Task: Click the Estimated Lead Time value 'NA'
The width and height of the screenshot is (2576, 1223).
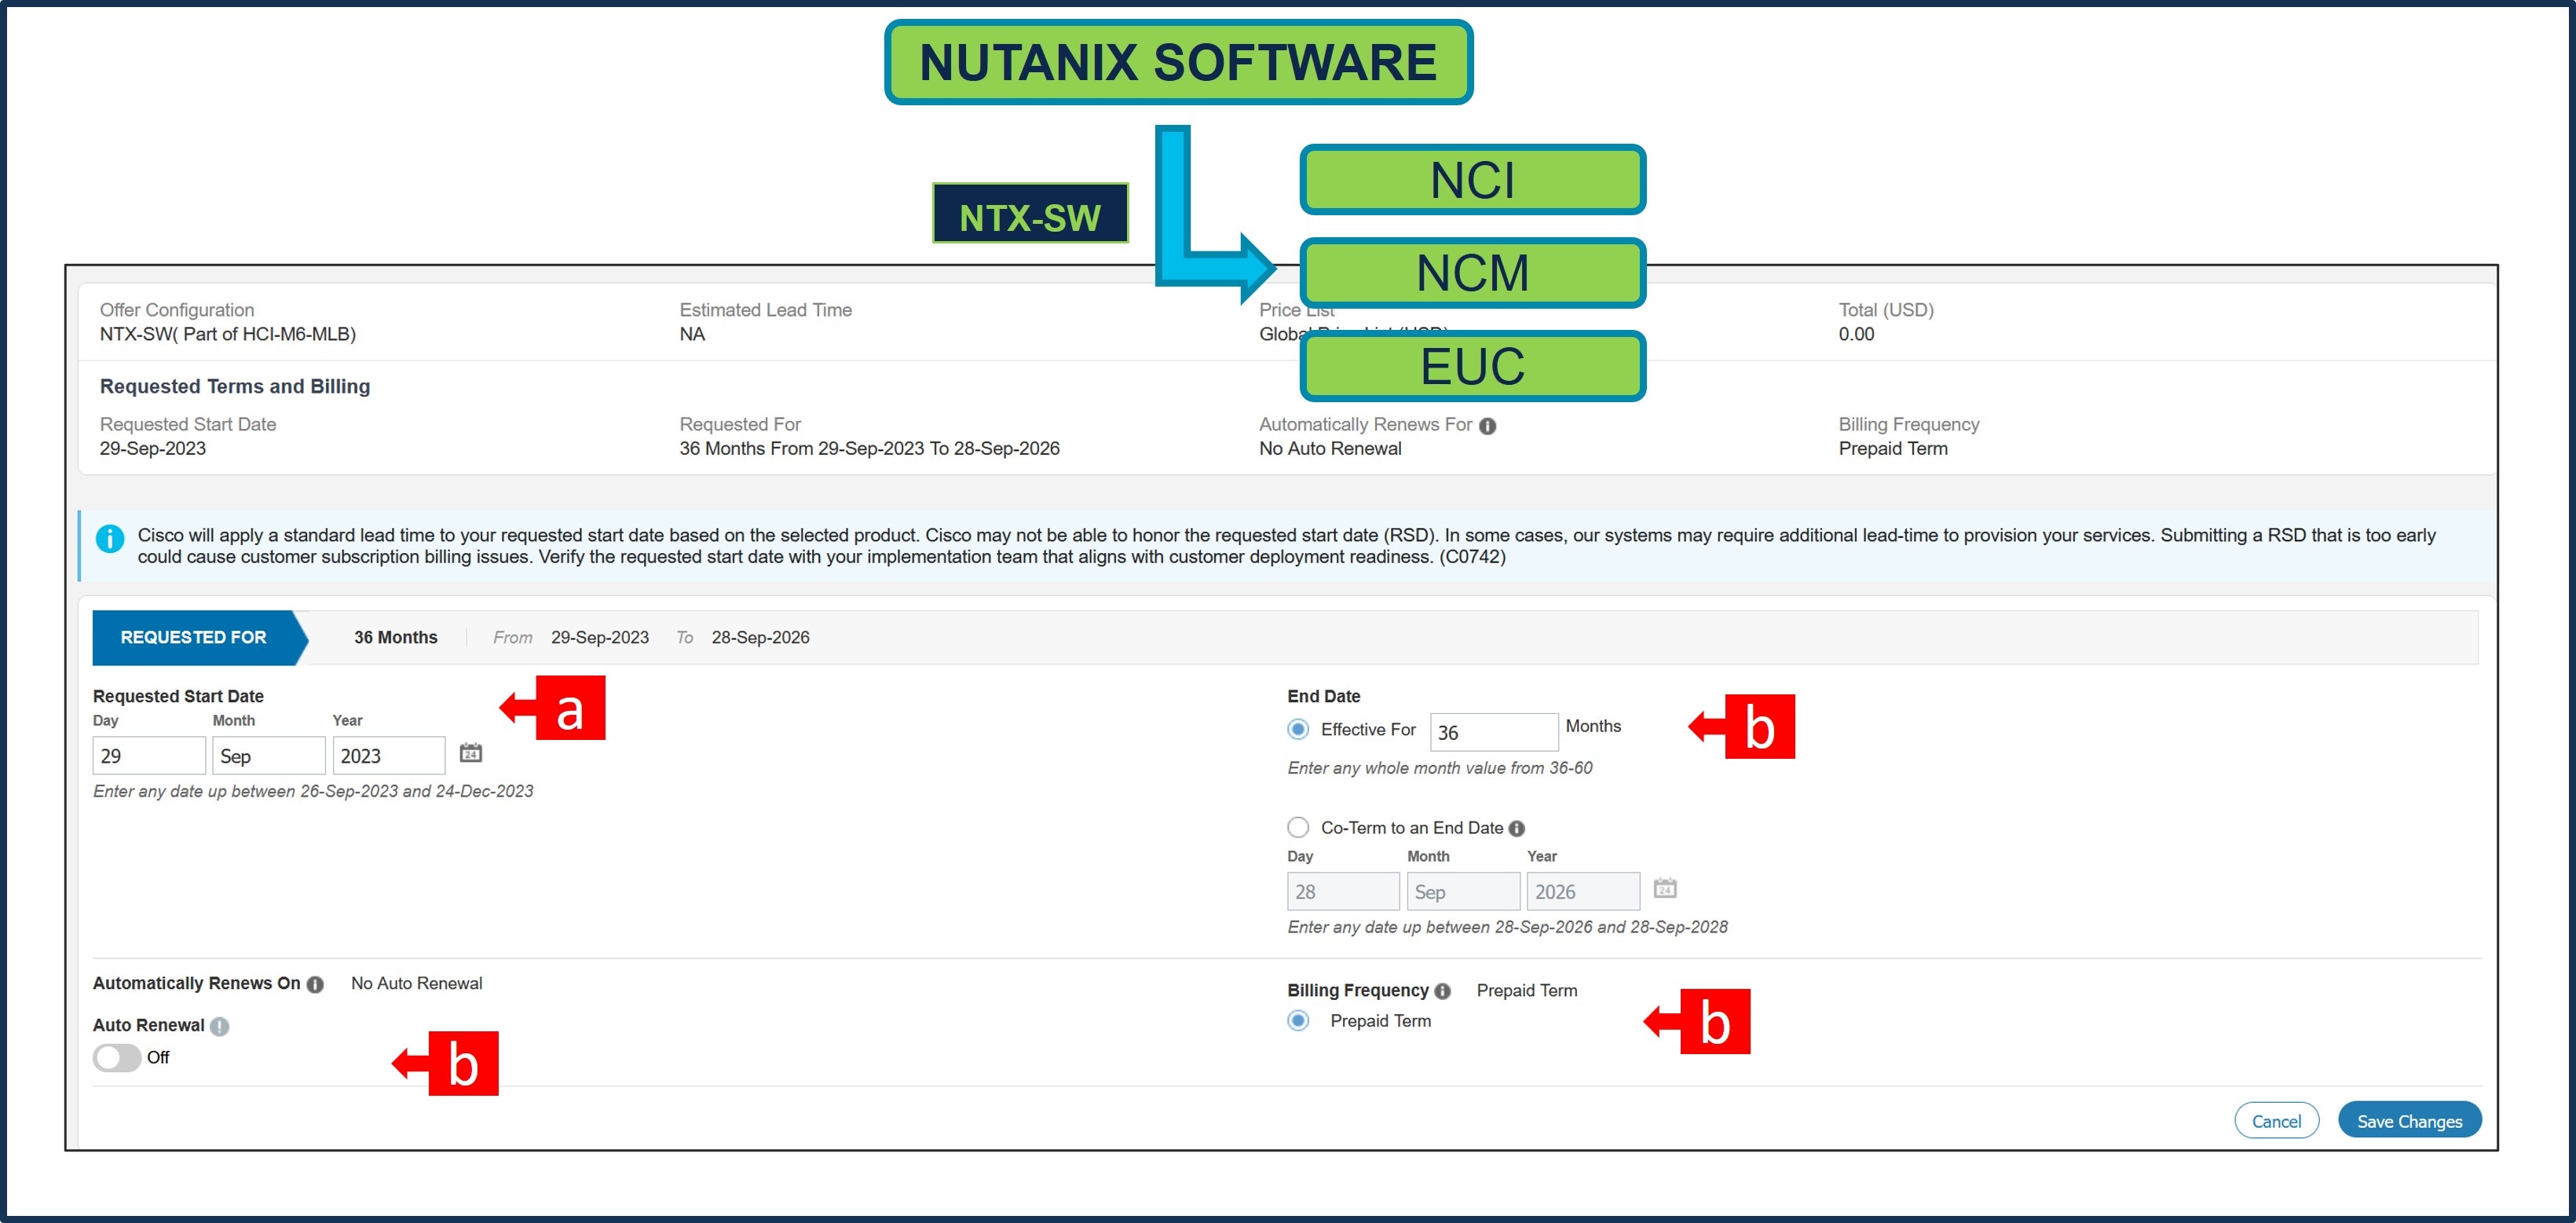Action: pos(692,334)
